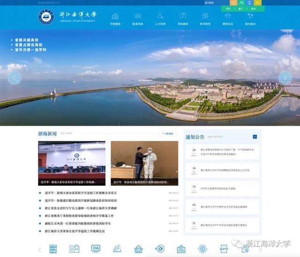The height and width of the screenshot is (257, 300).
Task: Show next banner slide with right arrow
Action: (285, 78)
